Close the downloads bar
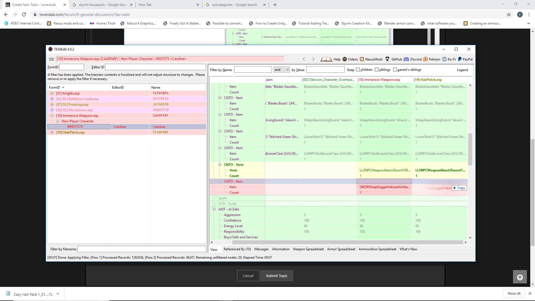The width and height of the screenshot is (535, 301). point(530,293)
